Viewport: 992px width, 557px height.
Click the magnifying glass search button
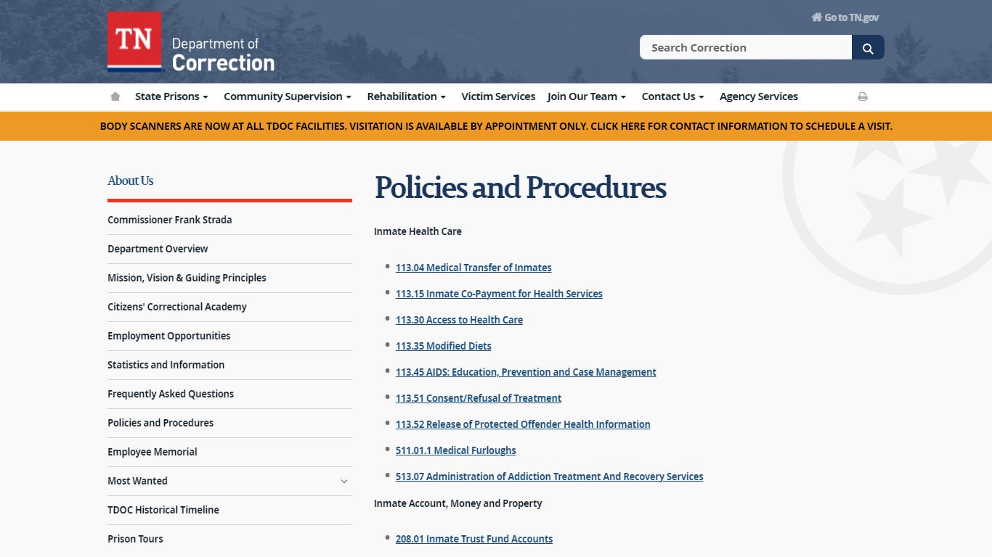pos(868,48)
